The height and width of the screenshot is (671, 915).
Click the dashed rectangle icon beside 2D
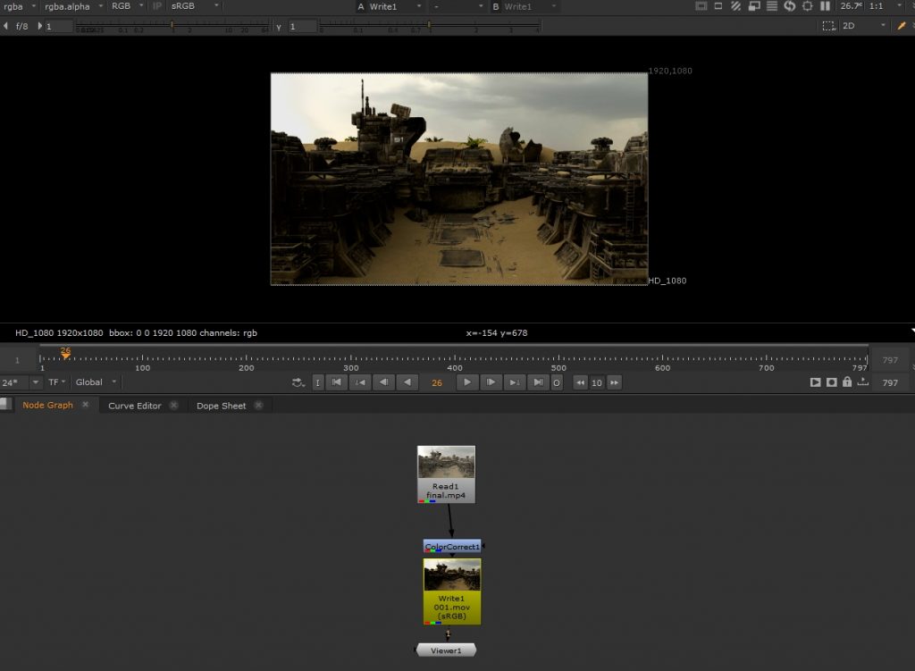(x=828, y=26)
